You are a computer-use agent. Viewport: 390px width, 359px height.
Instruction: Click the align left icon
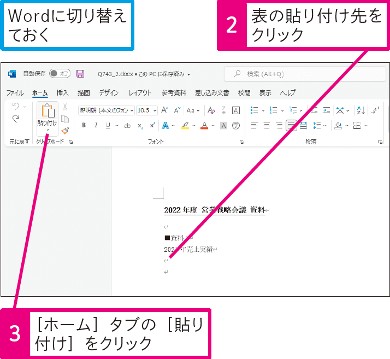point(254,126)
